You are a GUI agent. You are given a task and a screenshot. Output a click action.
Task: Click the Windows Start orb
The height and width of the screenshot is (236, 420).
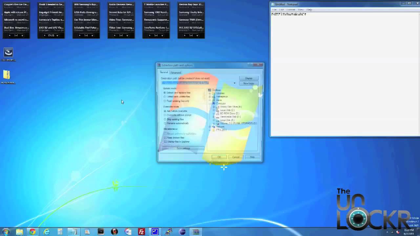tap(6, 232)
